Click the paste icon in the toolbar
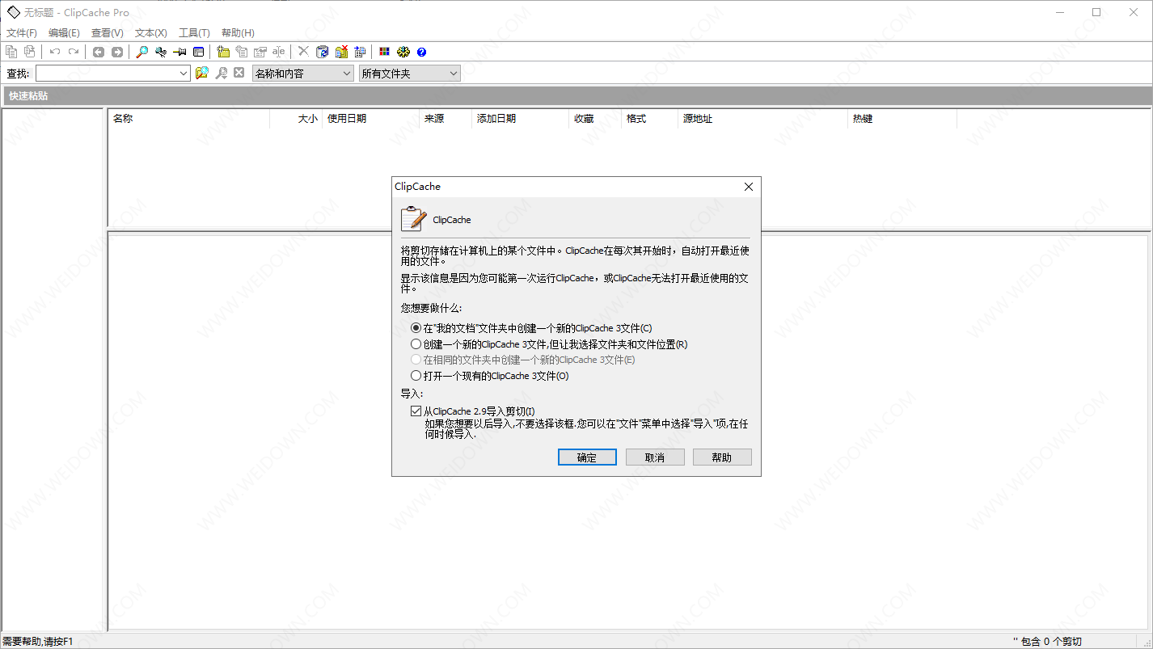 [30, 52]
